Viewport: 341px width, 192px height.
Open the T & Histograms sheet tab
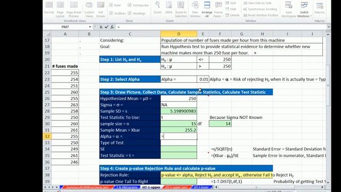[127, 187]
